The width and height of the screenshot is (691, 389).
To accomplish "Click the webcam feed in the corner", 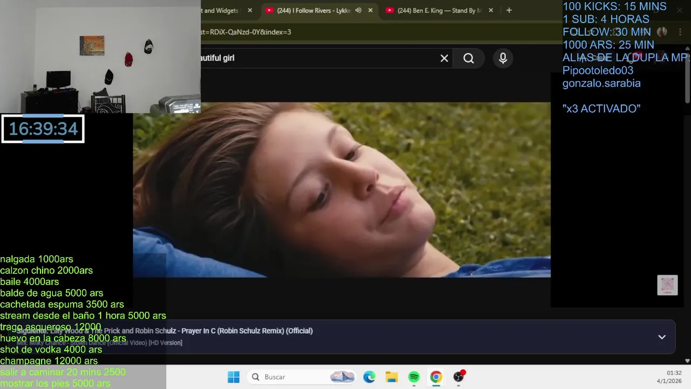I will [x=100, y=57].
